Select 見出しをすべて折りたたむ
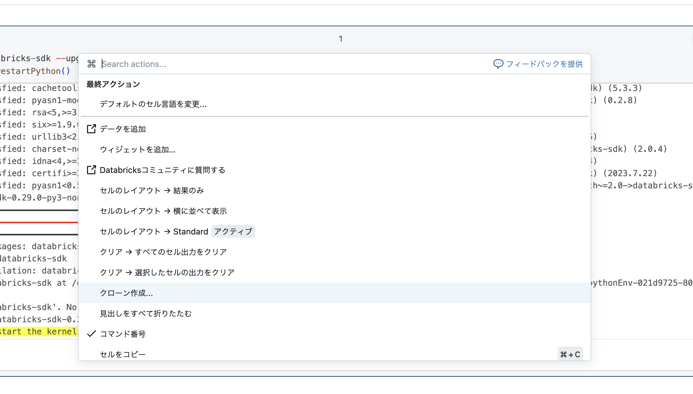Viewport: 693px width, 394px height. click(x=334, y=313)
